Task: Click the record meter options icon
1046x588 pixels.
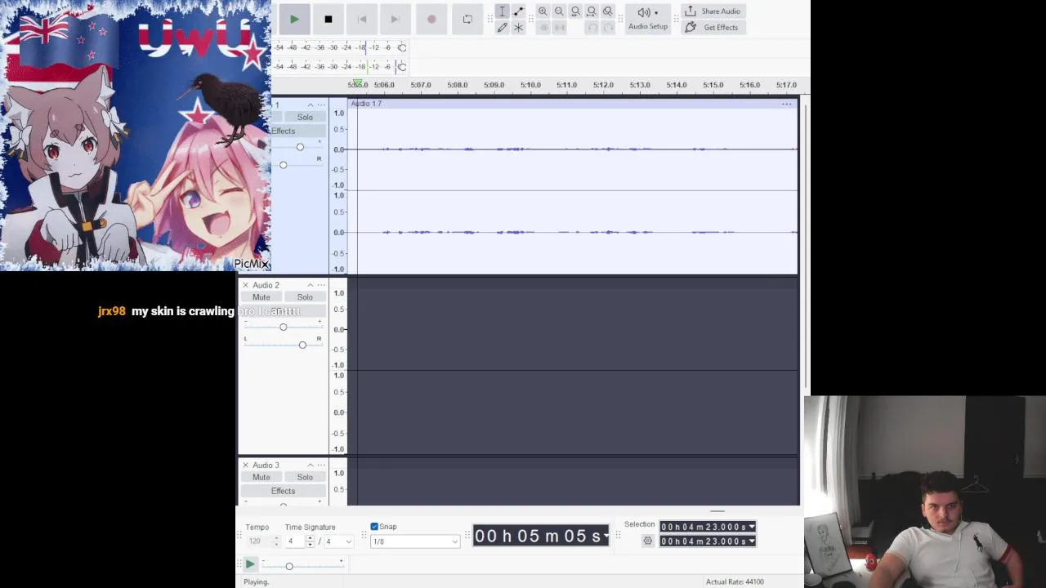Action: pos(401,47)
